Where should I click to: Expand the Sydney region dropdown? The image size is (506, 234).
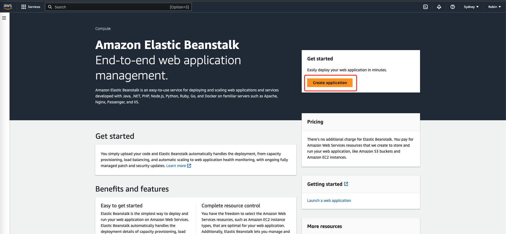click(x=471, y=7)
